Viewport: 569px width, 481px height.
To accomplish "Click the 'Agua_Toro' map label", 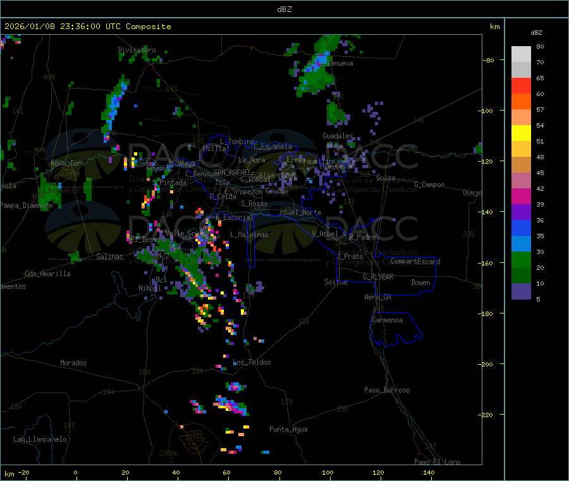I will click(68, 163).
